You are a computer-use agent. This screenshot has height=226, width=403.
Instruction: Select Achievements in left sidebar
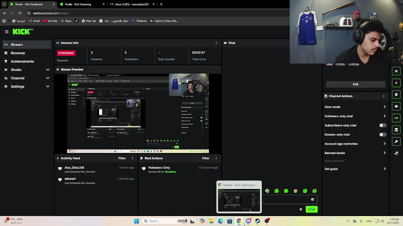[x=27, y=62]
